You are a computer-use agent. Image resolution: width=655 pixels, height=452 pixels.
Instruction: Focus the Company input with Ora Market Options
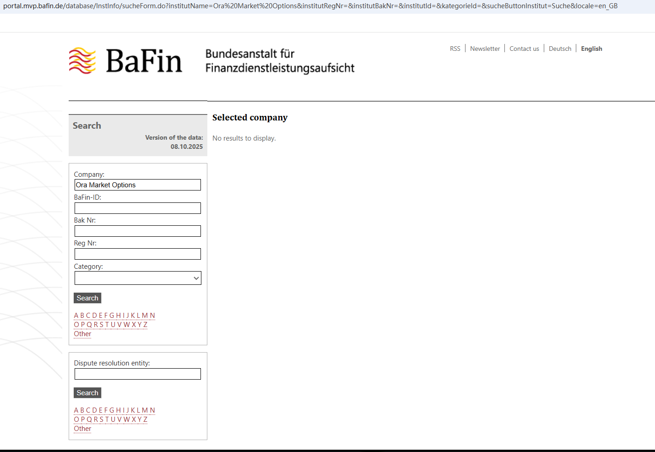138,185
